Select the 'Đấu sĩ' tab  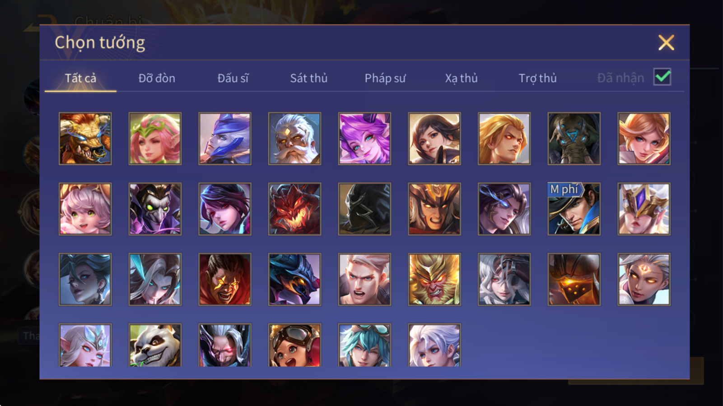pyautogui.click(x=233, y=78)
